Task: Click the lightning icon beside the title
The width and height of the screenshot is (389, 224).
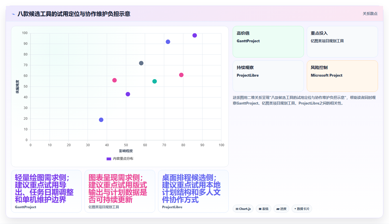Action: (13, 14)
